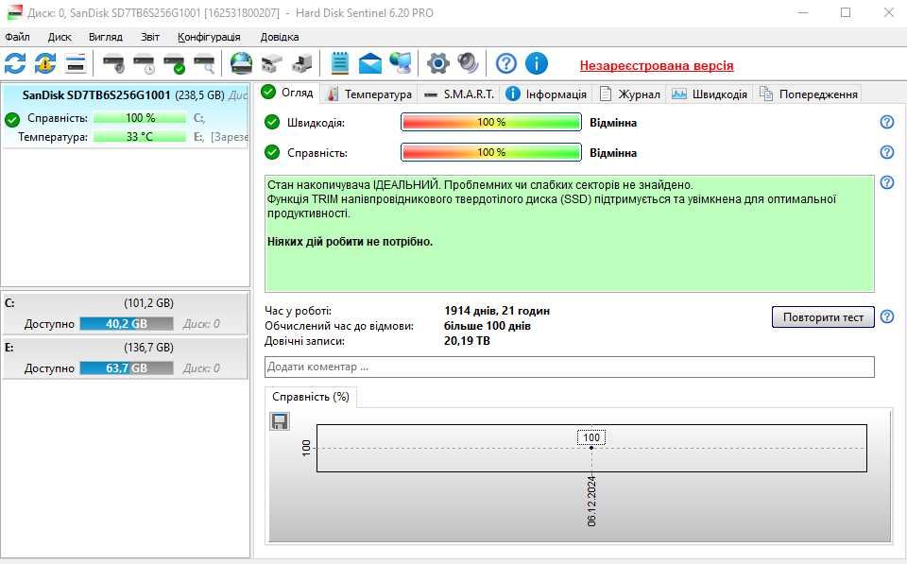Open the Вигляд menu
This screenshot has width=907, height=564.
pos(105,37)
